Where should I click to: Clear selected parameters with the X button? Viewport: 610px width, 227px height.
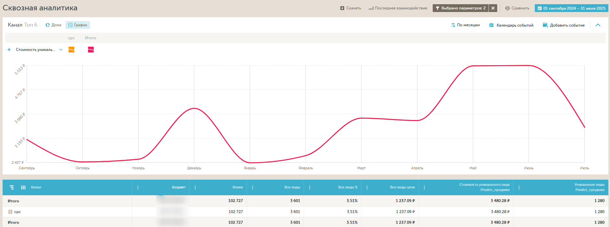coord(493,8)
